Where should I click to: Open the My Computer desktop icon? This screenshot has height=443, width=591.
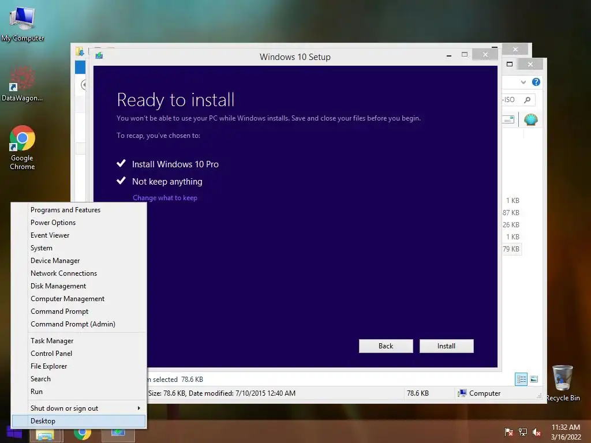point(23,23)
